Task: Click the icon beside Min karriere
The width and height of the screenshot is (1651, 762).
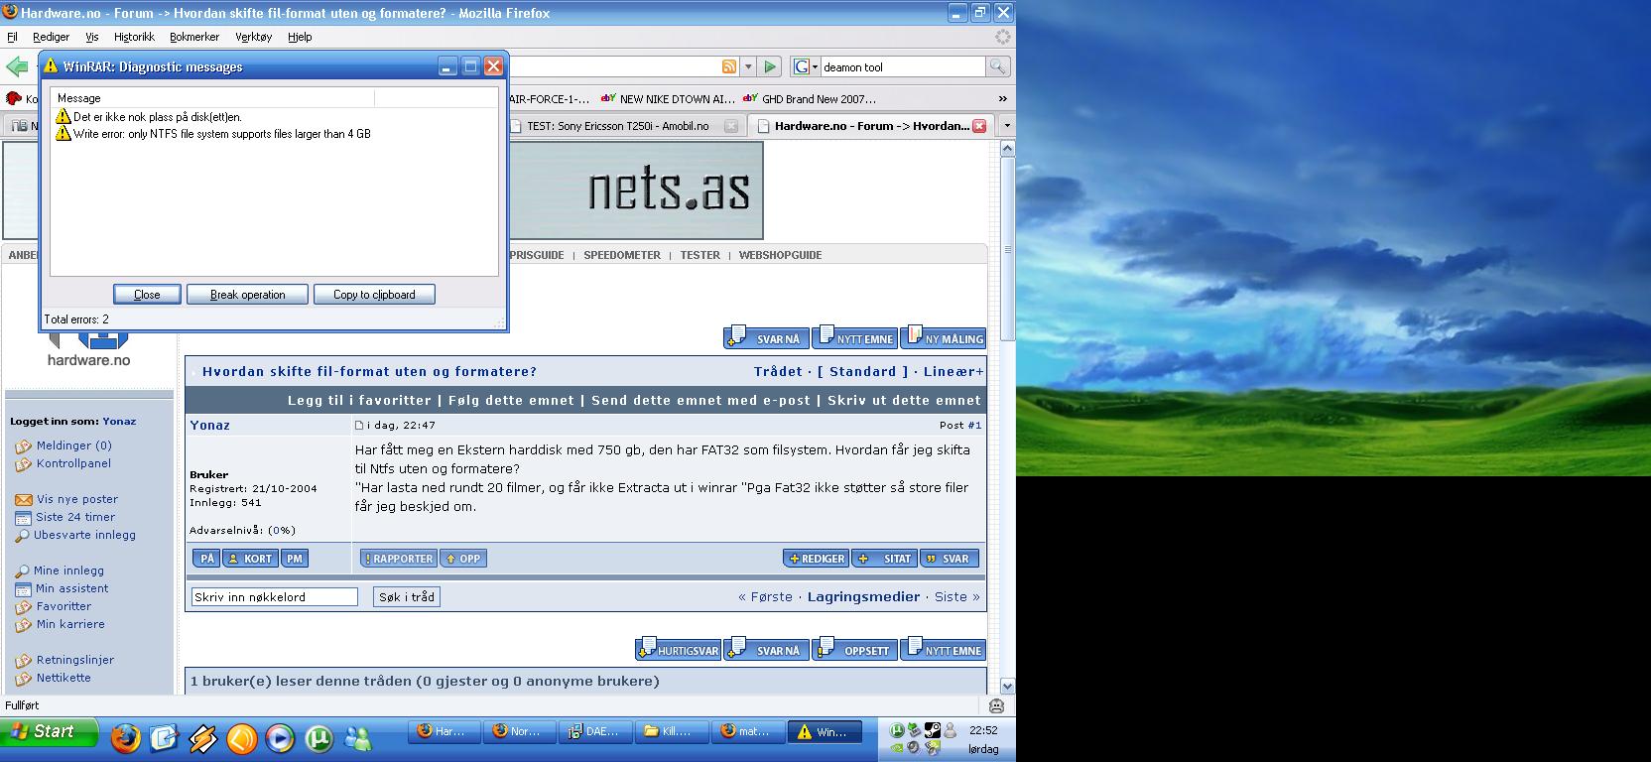Action: [x=24, y=625]
